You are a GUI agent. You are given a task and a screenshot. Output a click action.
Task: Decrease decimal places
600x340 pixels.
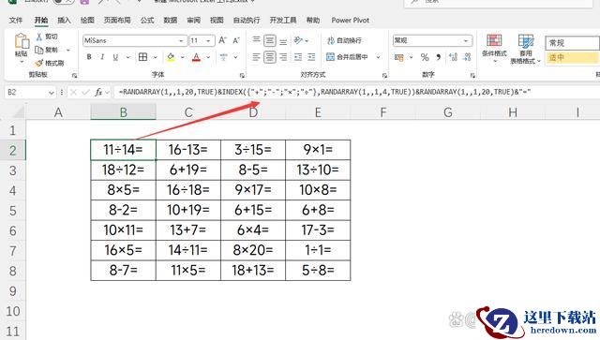click(467, 57)
